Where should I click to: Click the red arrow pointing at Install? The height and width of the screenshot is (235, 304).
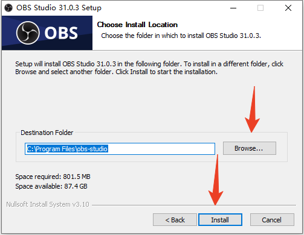[x=216, y=180]
